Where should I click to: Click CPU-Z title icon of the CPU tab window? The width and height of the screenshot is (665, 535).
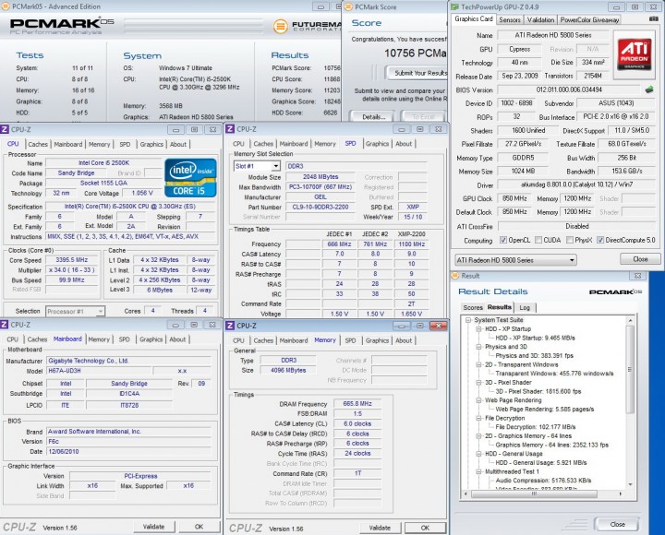[5, 130]
